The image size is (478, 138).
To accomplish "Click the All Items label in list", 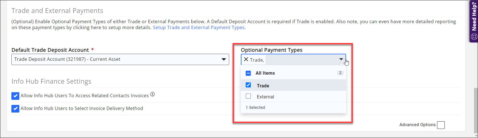I will 265,73.
